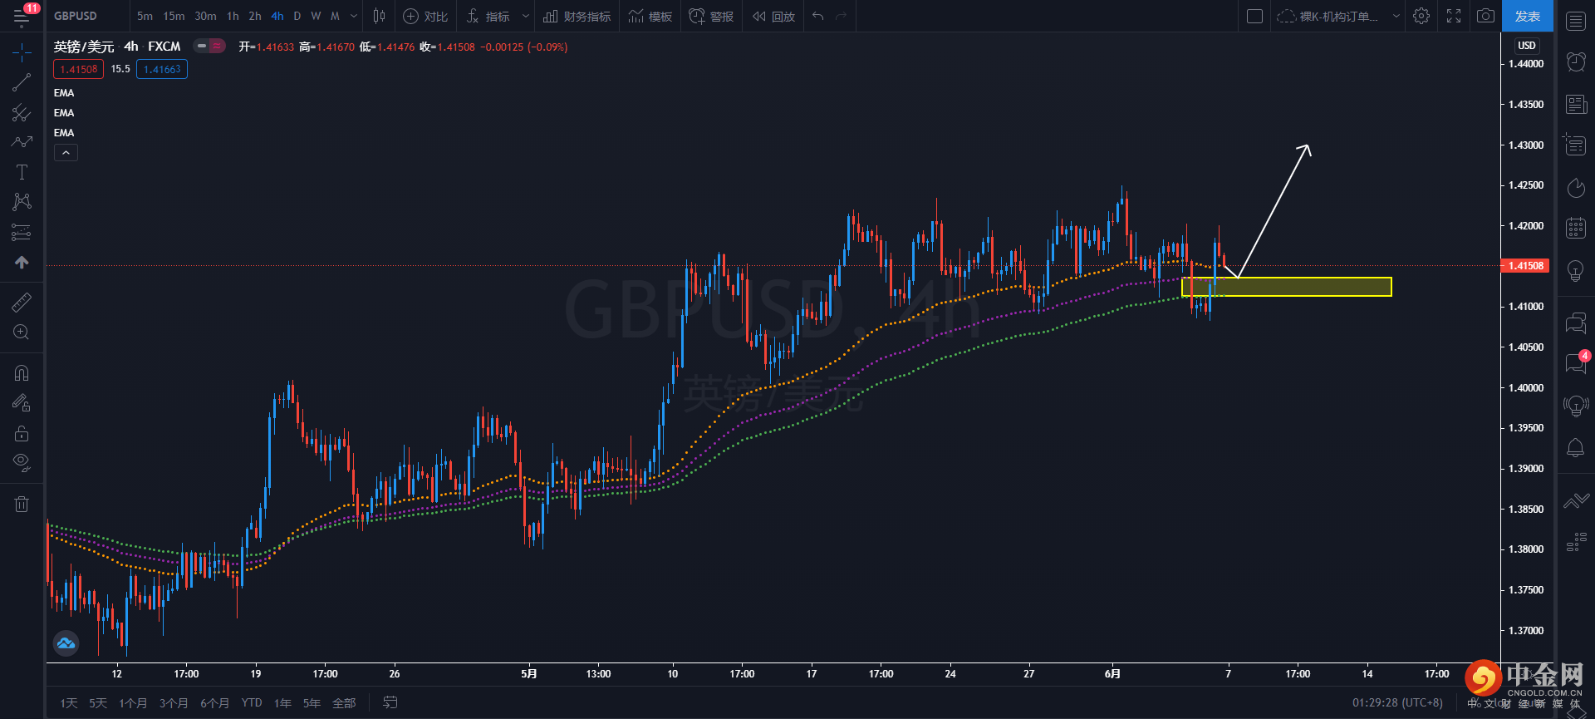Open the 模板 indicator templates button
This screenshot has width=1595, height=719.
(650, 16)
